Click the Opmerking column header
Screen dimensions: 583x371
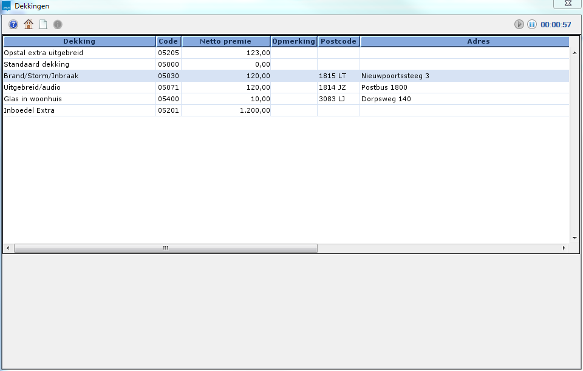pyautogui.click(x=294, y=41)
